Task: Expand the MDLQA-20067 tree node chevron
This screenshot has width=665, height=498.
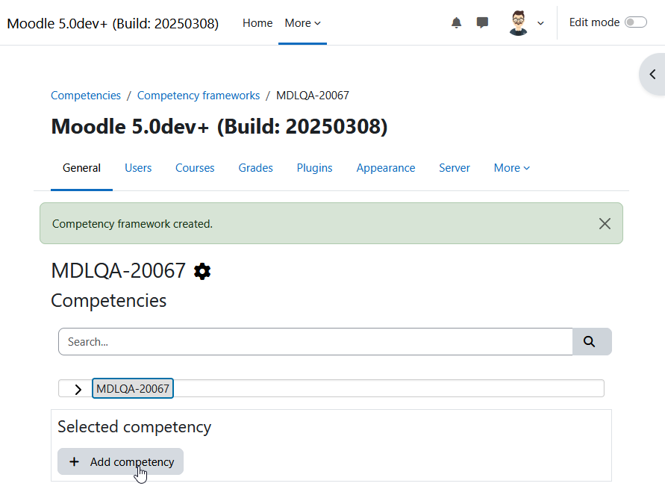Action: tap(78, 389)
